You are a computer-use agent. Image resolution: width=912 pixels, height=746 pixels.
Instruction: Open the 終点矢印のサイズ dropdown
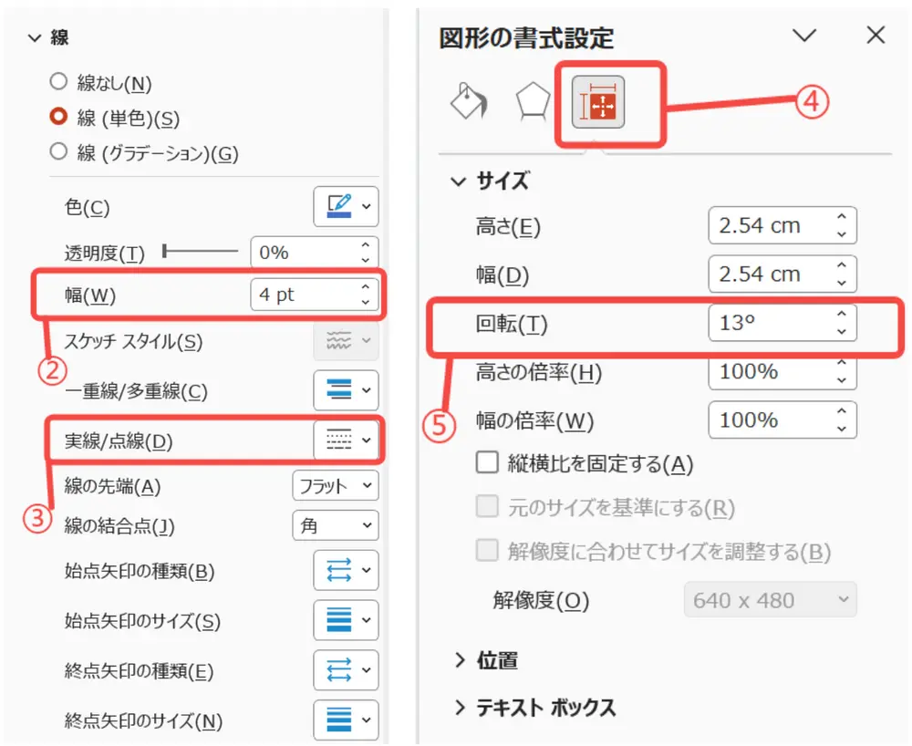[x=346, y=720]
